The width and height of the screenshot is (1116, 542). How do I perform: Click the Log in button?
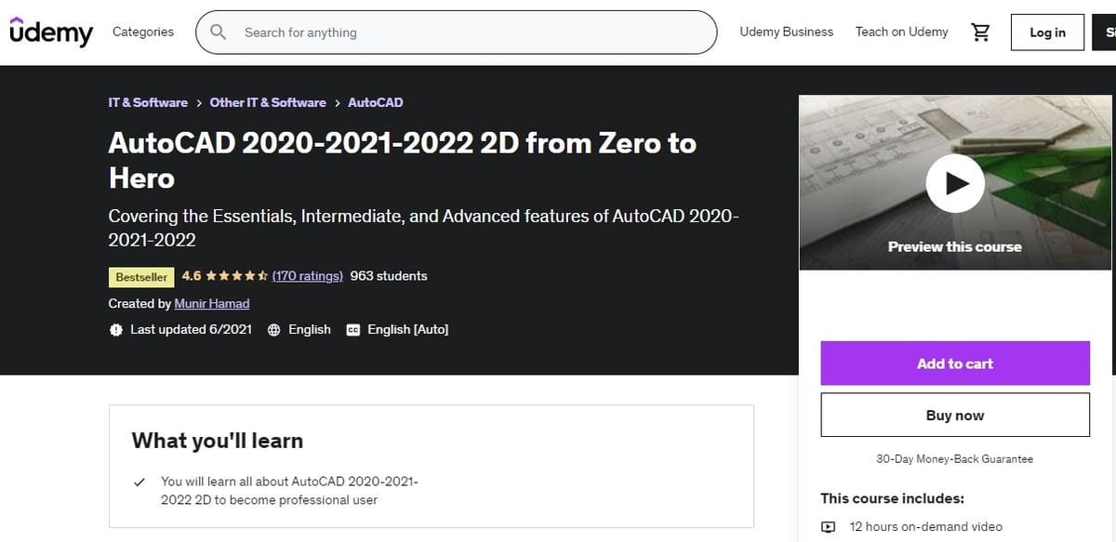coord(1048,33)
